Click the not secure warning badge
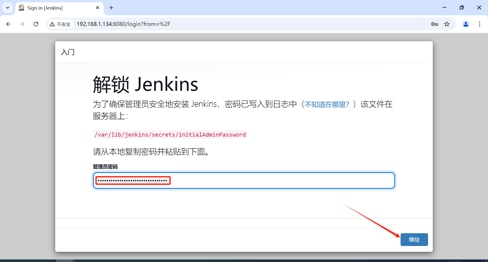Viewport: 488px width, 262px height. tap(60, 24)
